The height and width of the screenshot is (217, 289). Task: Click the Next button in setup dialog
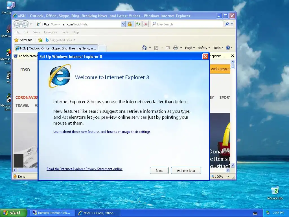pyautogui.click(x=159, y=170)
